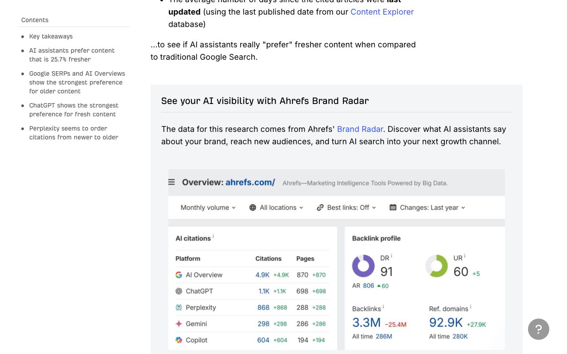Jump to Key takeaways in Contents
Screen dimensions: 567x354
coord(51,36)
